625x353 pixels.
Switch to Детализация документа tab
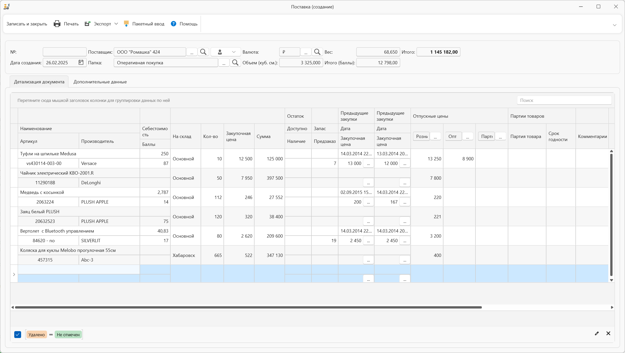click(39, 82)
